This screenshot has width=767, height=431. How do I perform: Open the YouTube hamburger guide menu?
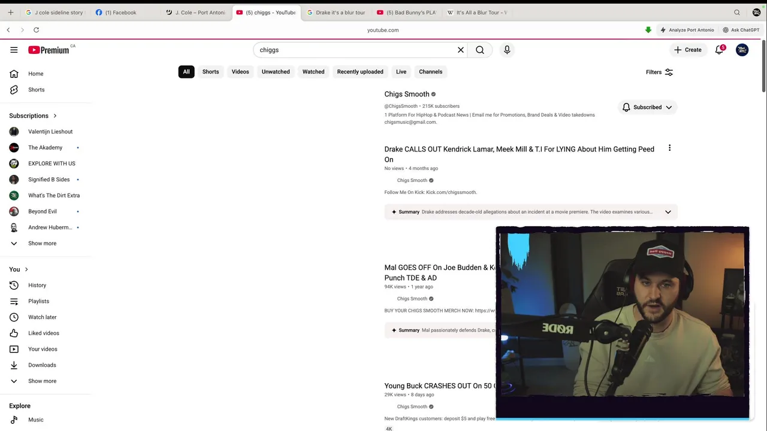[x=14, y=50]
